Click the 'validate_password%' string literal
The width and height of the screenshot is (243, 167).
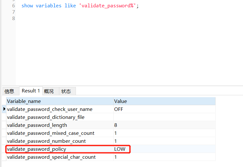107,6
